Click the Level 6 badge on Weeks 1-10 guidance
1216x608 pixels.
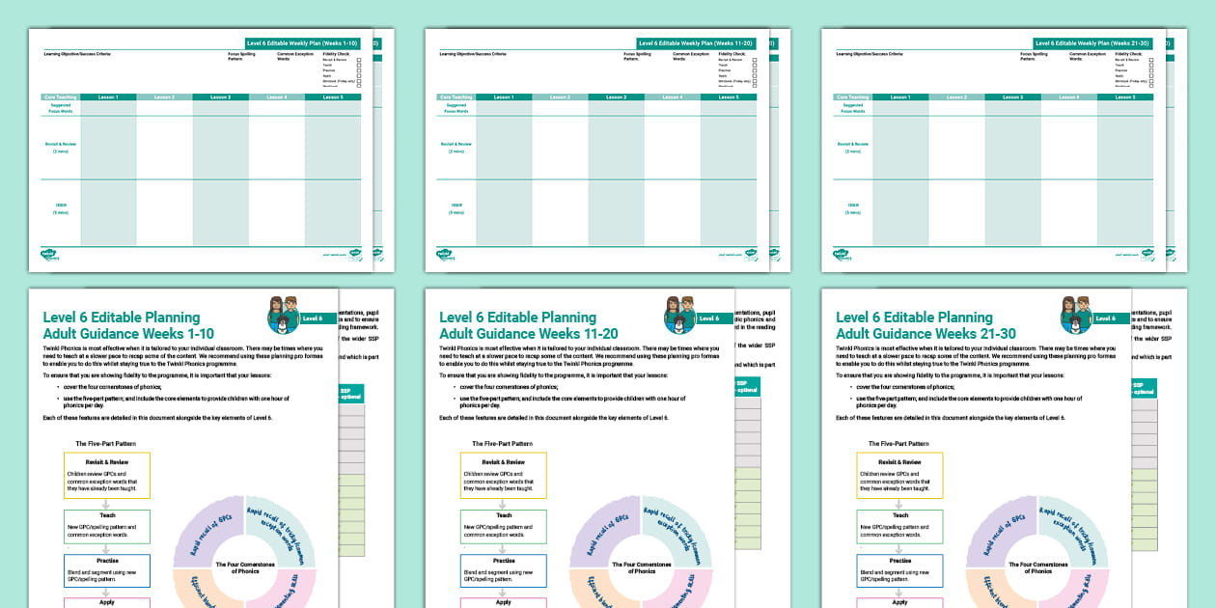pos(313,318)
